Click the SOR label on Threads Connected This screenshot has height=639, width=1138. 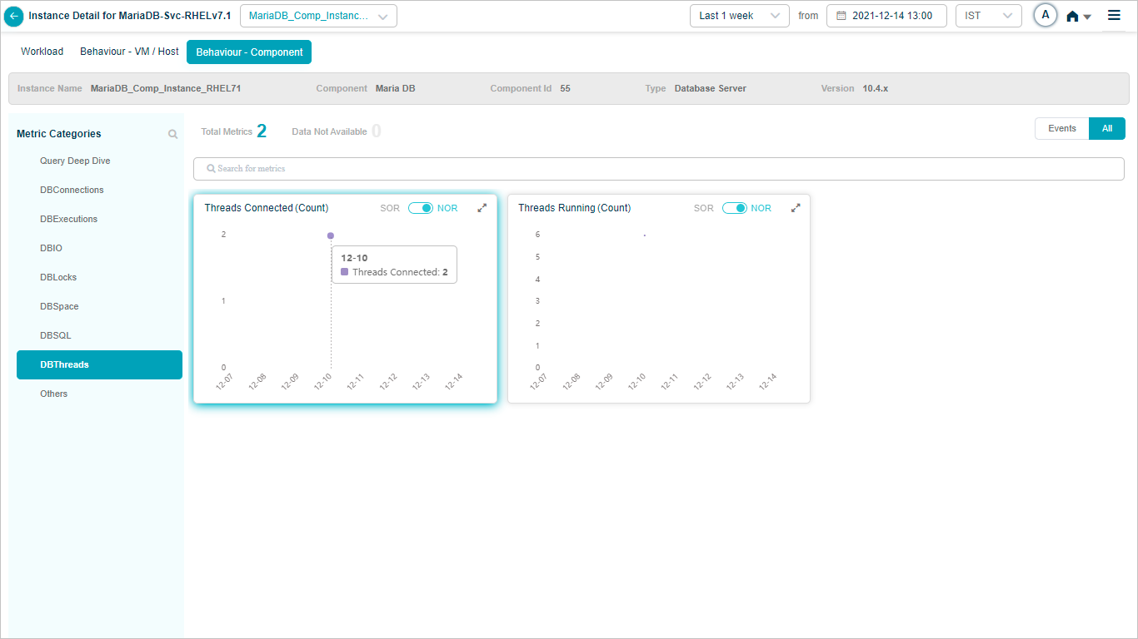click(390, 208)
